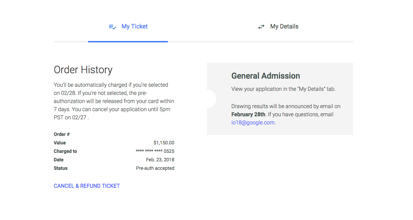Open the io18@google.com email link
413x220 pixels.
click(253, 123)
